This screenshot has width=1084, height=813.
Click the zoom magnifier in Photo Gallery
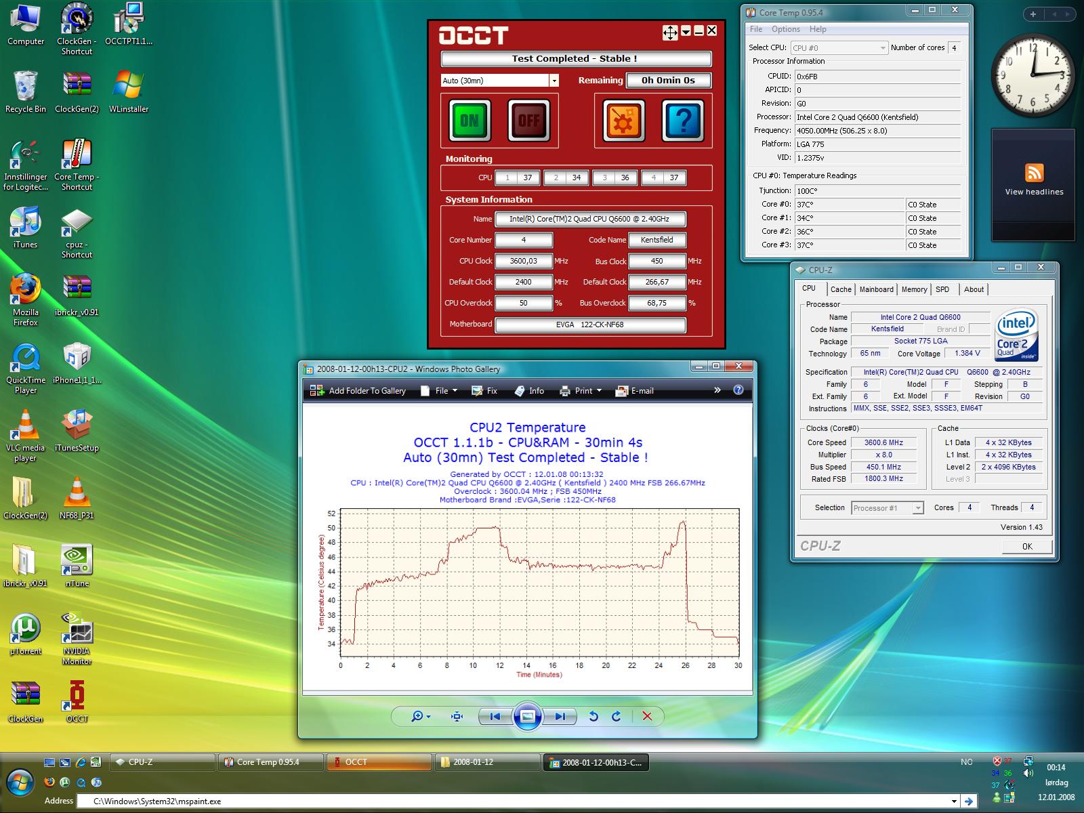tap(420, 716)
